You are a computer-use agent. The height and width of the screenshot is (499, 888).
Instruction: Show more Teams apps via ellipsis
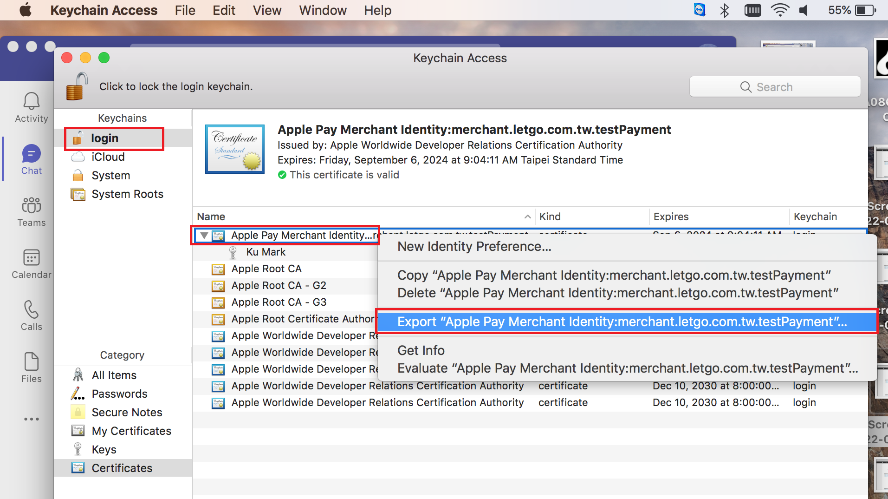click(31, 419)
